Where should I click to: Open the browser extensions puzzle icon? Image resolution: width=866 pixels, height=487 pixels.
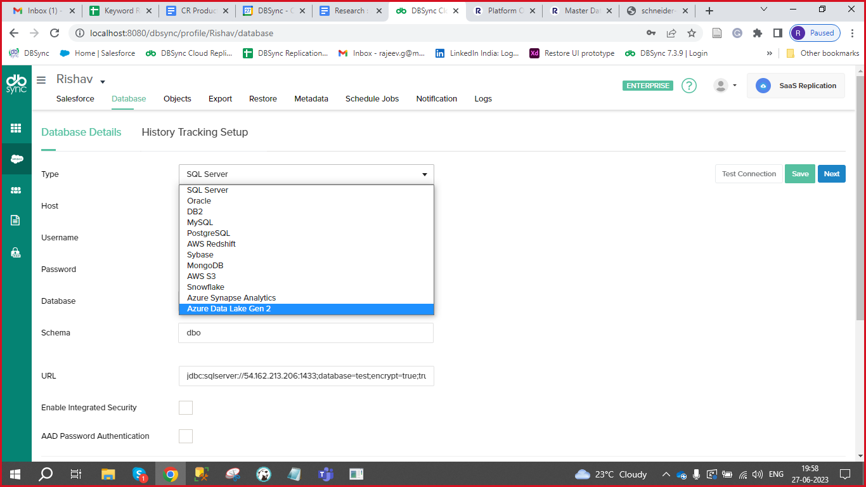758,33
